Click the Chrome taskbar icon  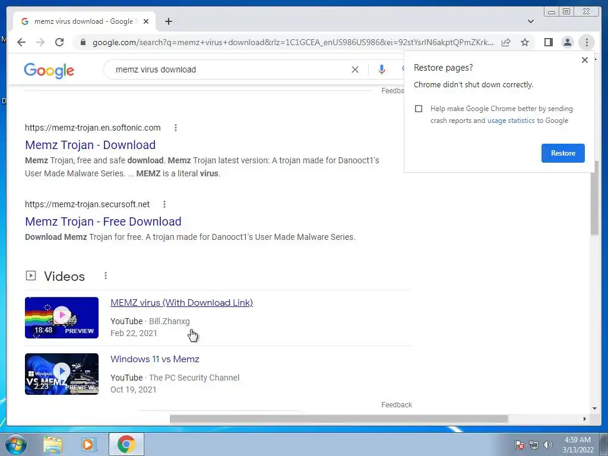[x=126, y=444]
